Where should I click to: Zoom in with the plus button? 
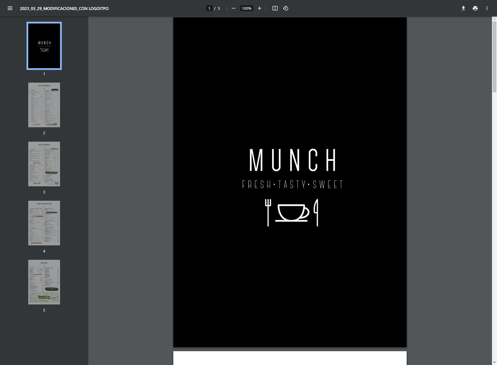pos(259,8)
